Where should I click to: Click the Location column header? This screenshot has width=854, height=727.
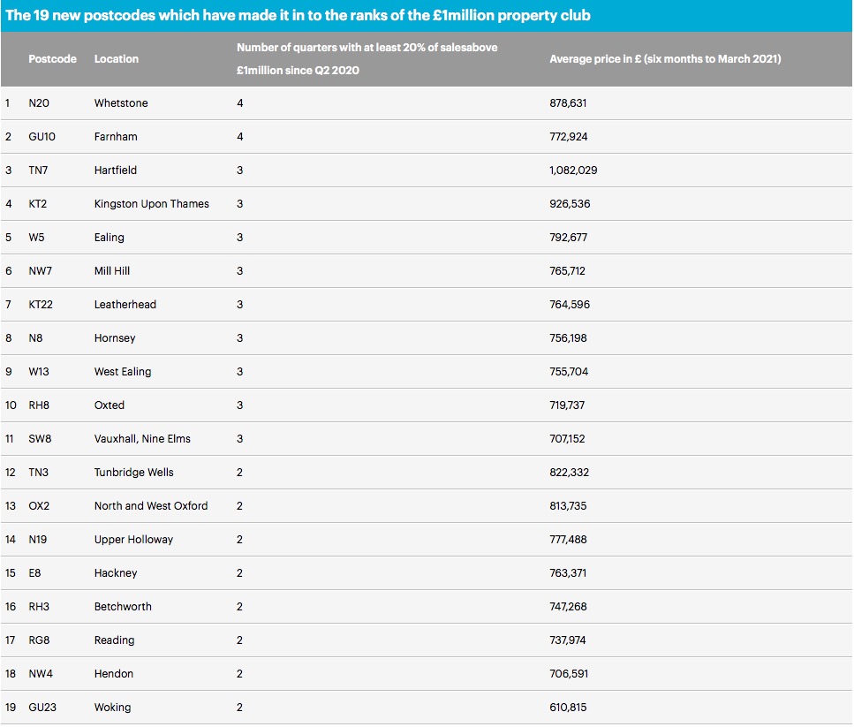(116, 59)
